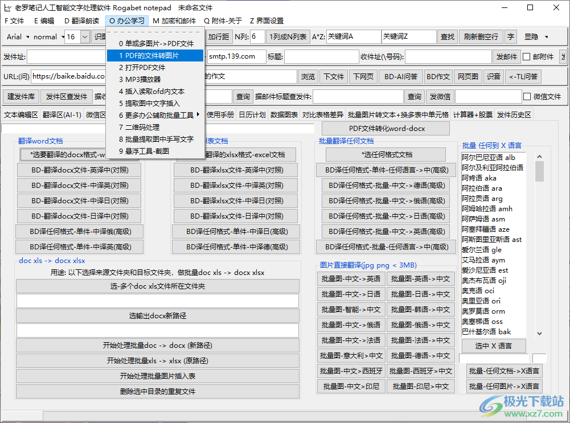Click the 发邮件 button

click(x=507, y=57)
